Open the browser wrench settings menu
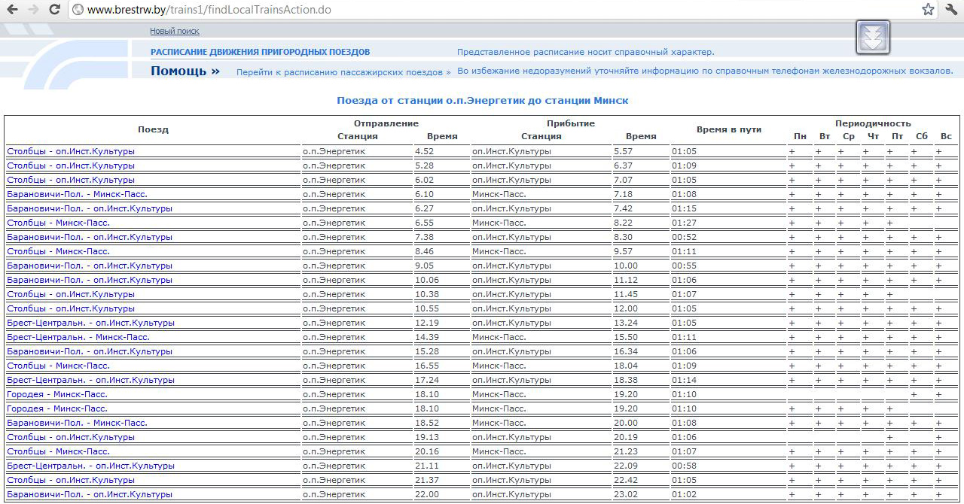Image resolution: width=964 pixels, height=504 pixels. (x=951, y=10)
